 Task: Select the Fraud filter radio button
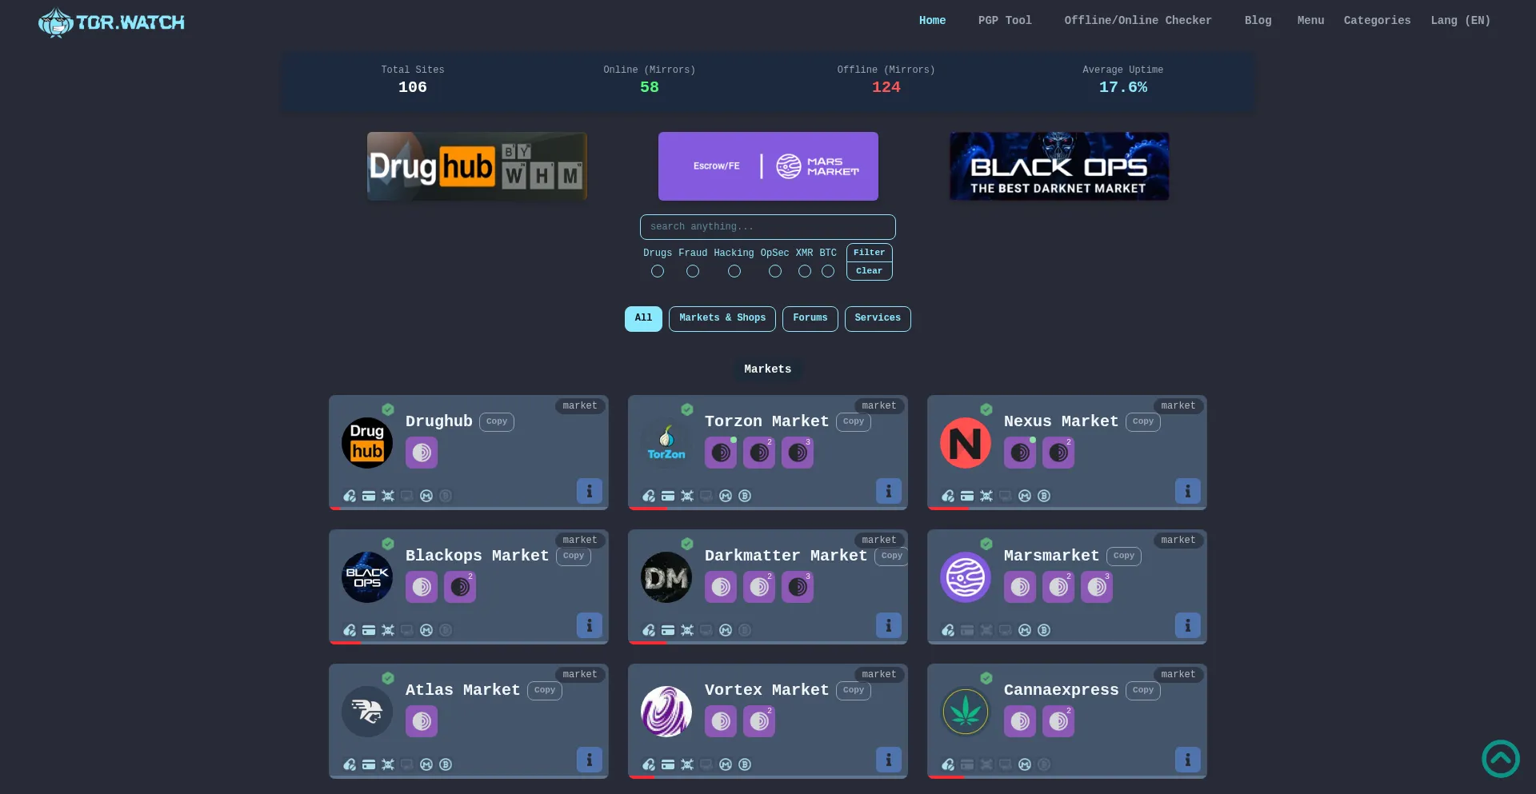693,271
